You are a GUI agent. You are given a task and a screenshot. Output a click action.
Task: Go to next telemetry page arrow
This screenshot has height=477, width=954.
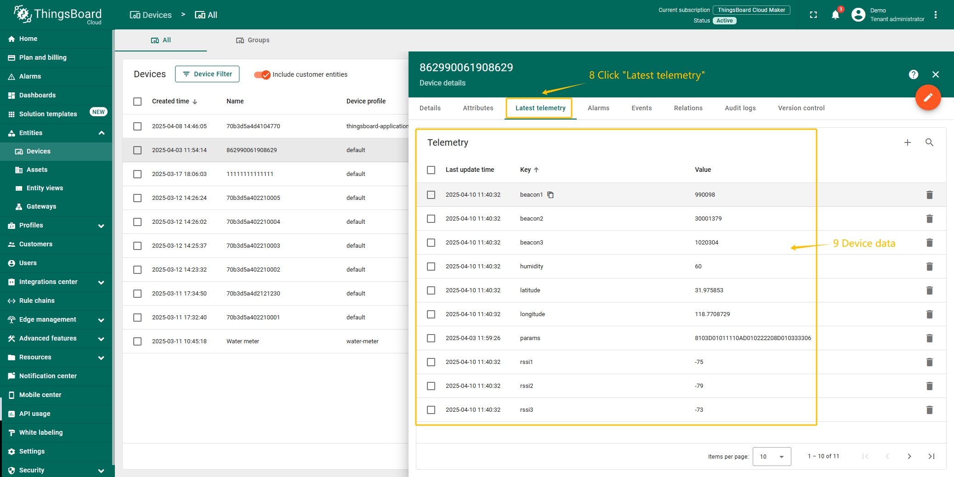coord(909,456)
